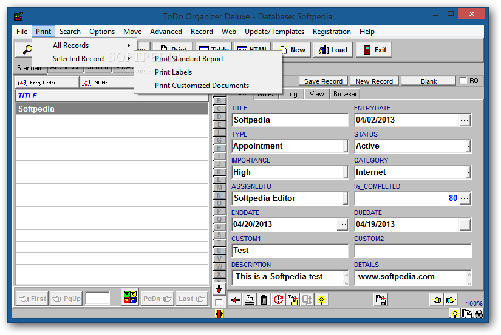Expand the All Records submenu

tap(84, 46)
